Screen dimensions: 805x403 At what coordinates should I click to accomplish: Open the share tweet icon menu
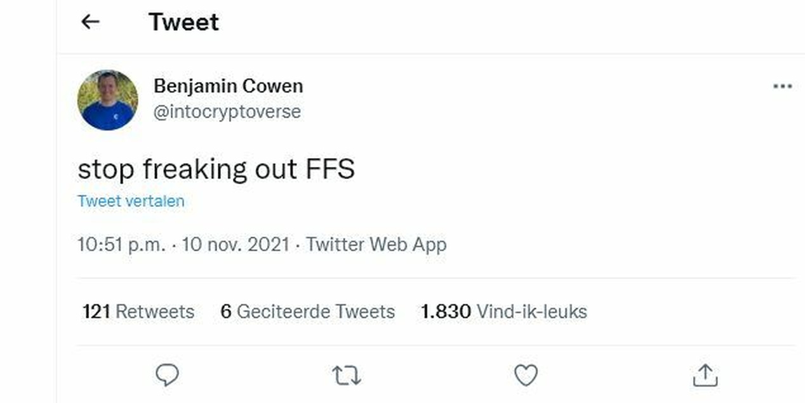tap(705, 376)
